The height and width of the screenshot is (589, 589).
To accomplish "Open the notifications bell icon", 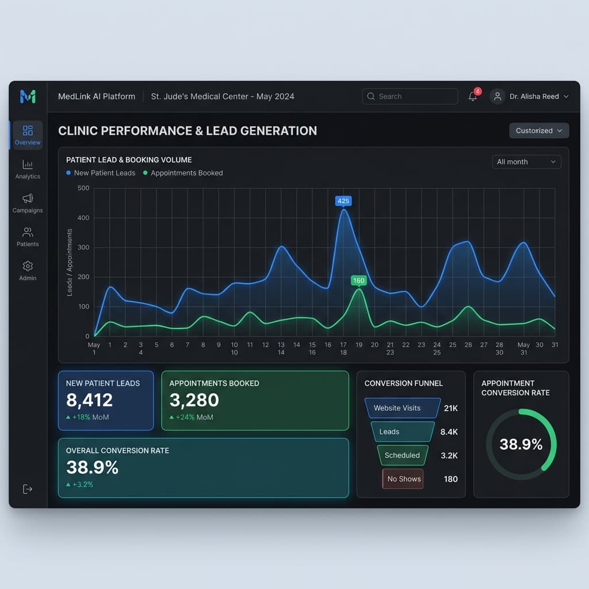I will (x=473, y=97).
